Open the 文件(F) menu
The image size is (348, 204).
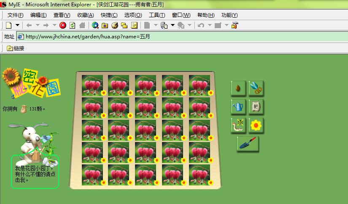[15, 15]
